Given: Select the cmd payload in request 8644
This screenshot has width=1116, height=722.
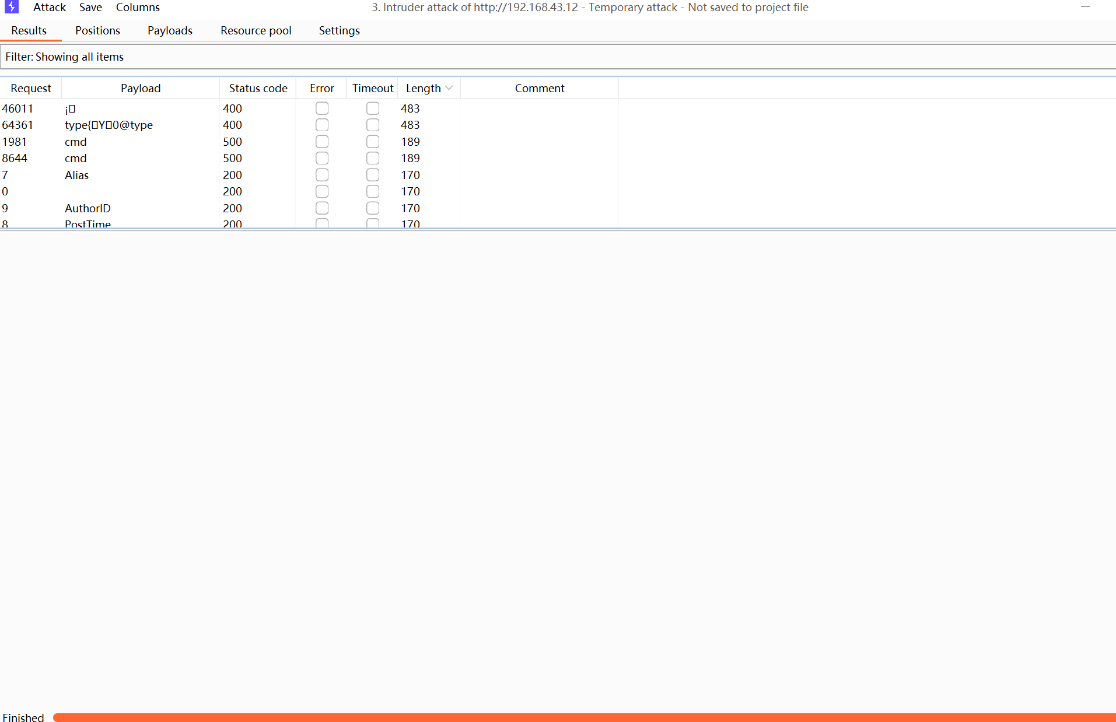Looking at the screenshot, I should point(76,158).
